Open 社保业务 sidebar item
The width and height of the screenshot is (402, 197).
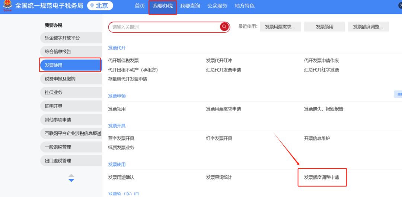pos(70,92)
